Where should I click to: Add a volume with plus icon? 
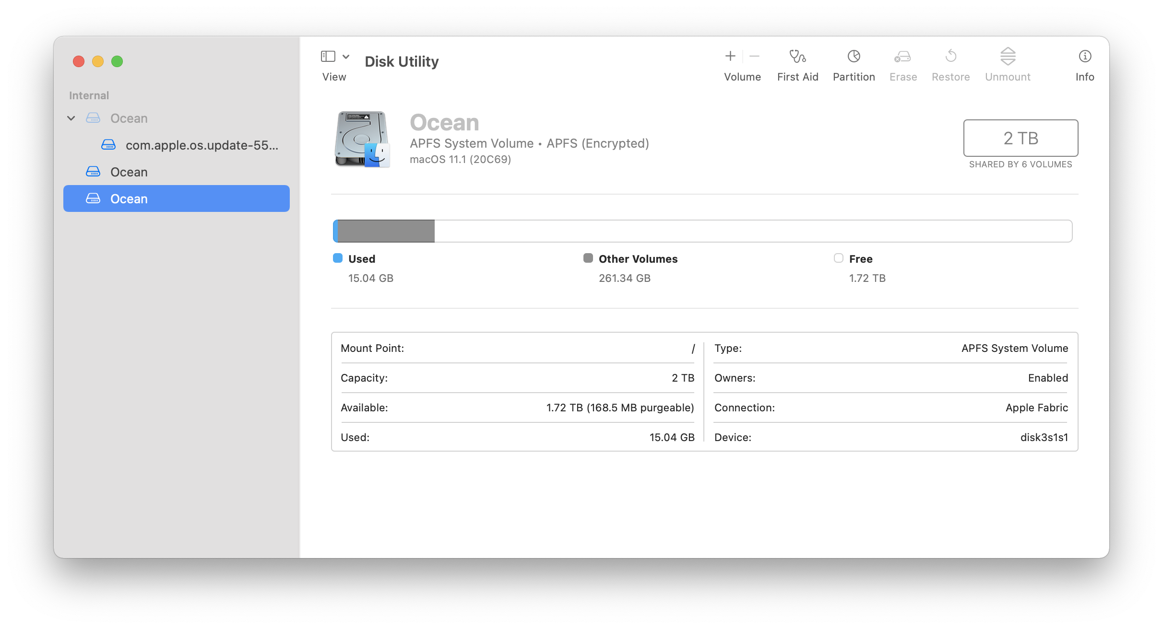(730, 57)
